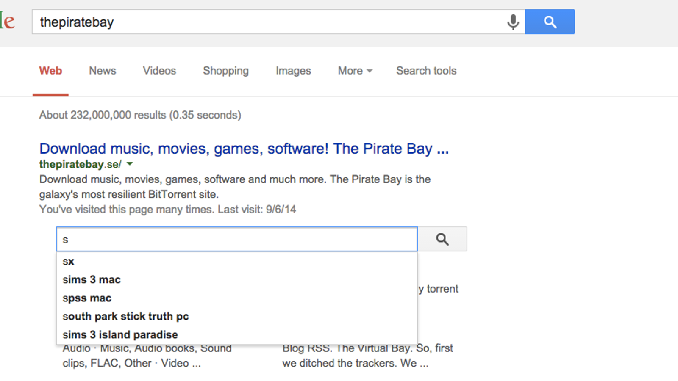
Task: Click the 'About 232,000,000 results' text
Action: click(140, 115)
